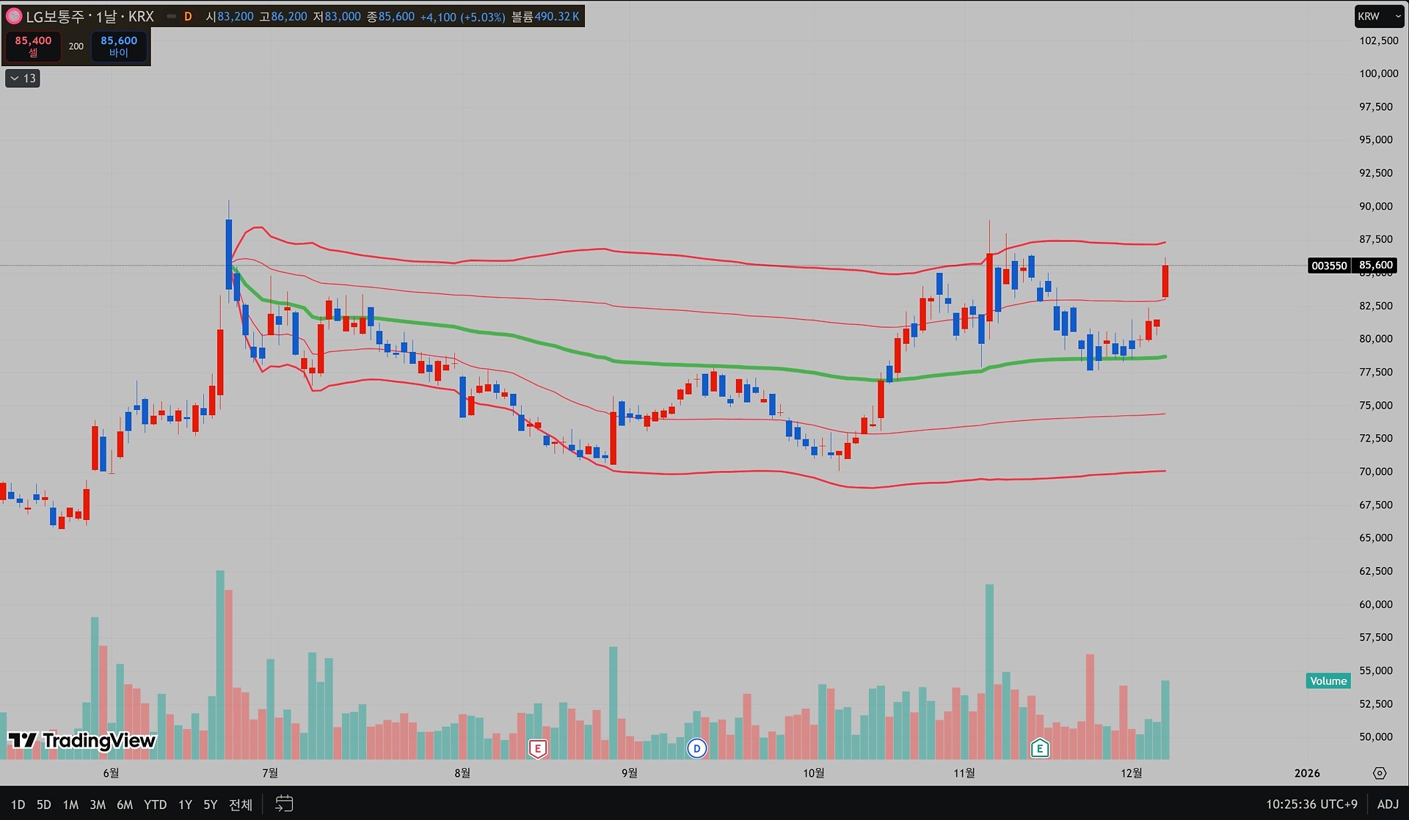Click the 85,400 sell button

[x=33, y=45]
